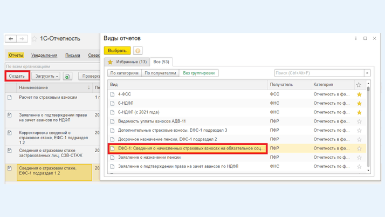Clear the search field with x button
Viewport: 385px width, 217px height.
coord(367,73)
